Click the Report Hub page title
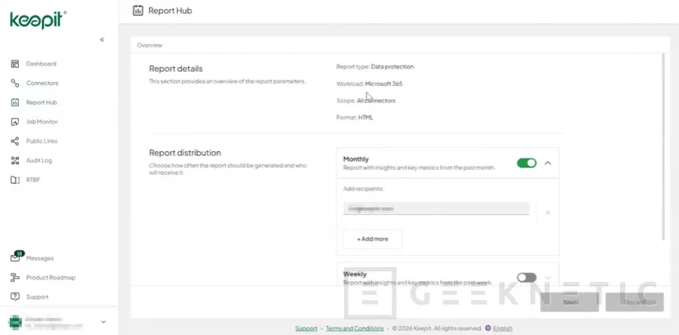The image size is (679, 335). pos(170,11)
